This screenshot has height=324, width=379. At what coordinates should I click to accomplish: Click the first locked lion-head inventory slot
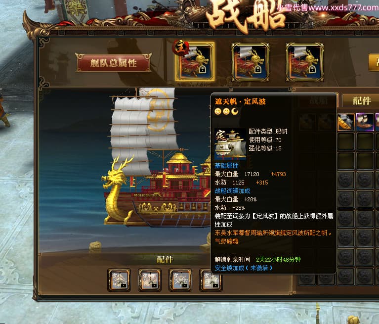click(x=346, y=180)
